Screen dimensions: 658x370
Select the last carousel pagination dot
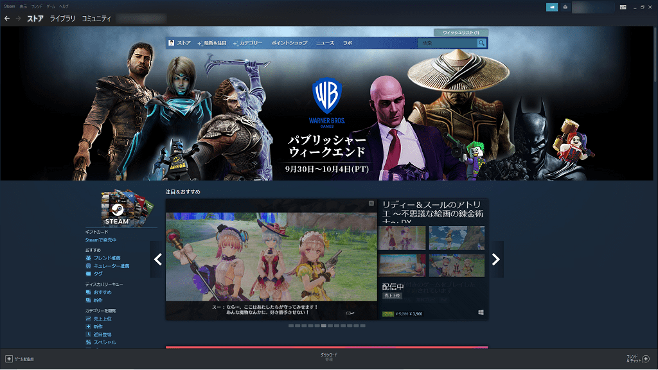click(362, 326)
